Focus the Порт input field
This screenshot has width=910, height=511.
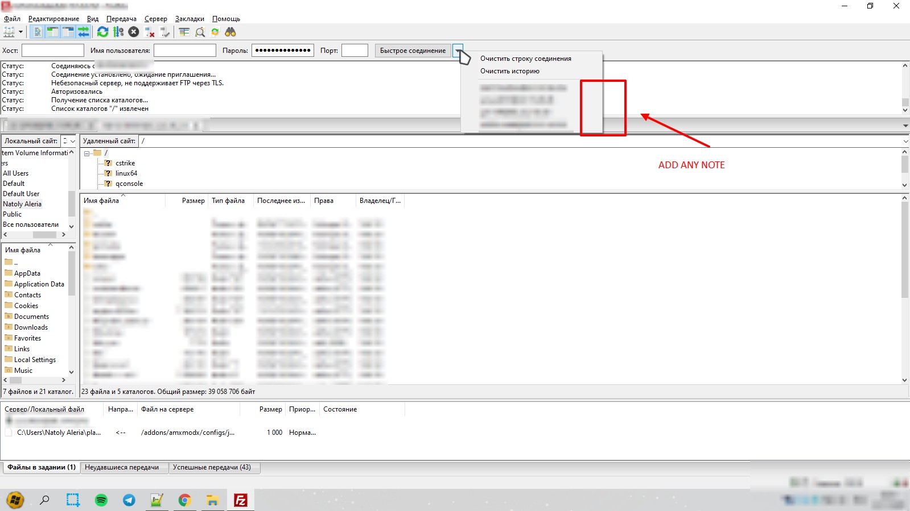(x=355, y=51)
